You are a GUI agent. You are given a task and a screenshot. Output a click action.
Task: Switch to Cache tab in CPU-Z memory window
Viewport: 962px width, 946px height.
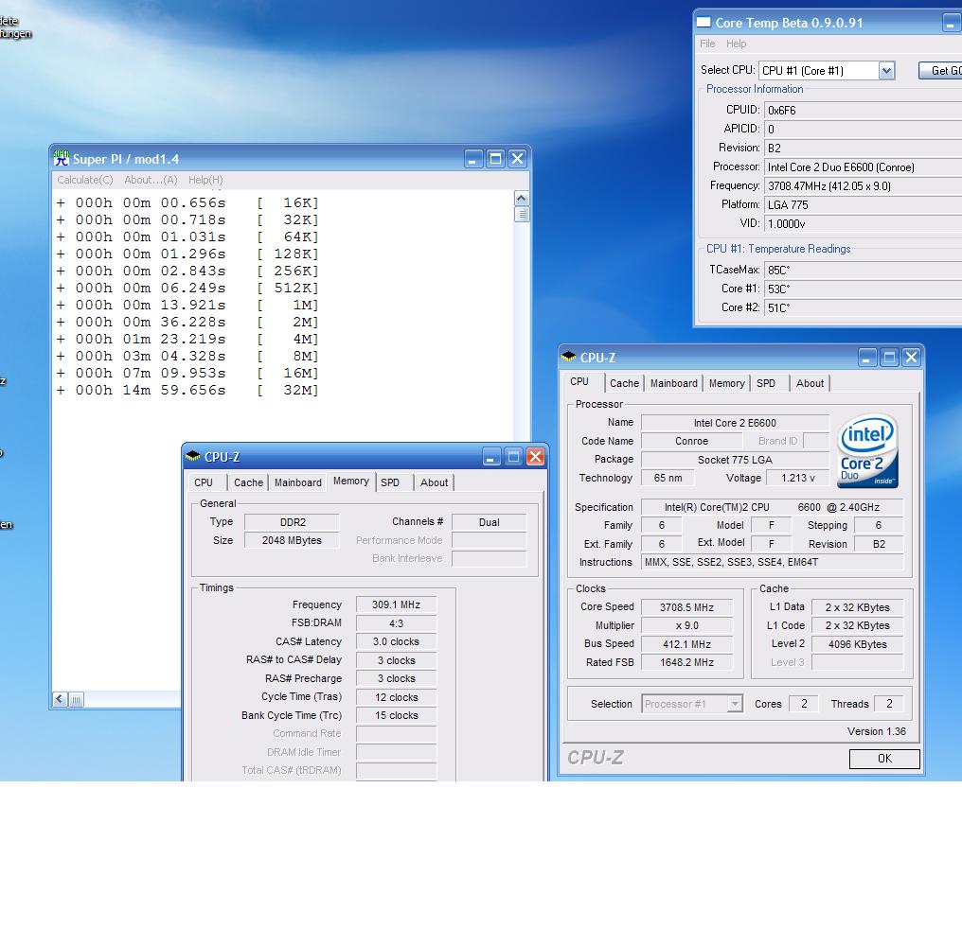248,482
